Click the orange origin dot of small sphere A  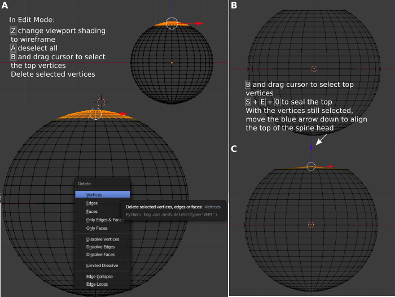172,63
